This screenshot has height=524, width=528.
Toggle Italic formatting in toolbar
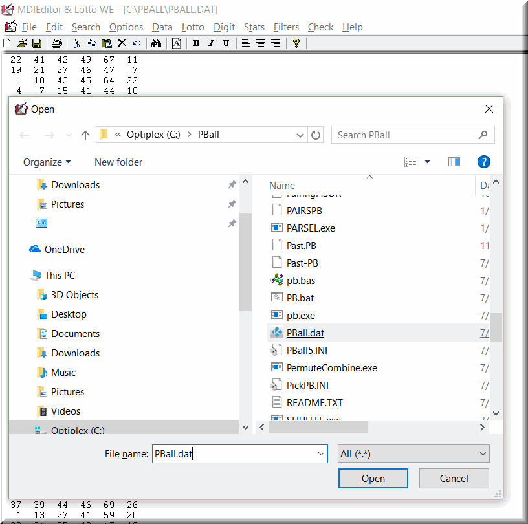coord(211,43)
